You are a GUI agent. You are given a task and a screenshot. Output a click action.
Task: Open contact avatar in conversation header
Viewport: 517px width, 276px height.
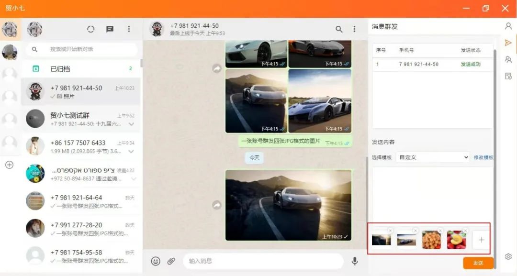157,29
